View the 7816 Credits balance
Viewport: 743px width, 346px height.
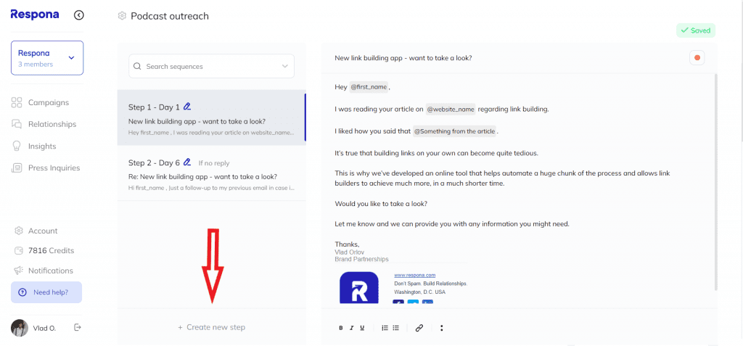(x=44, y=250)
